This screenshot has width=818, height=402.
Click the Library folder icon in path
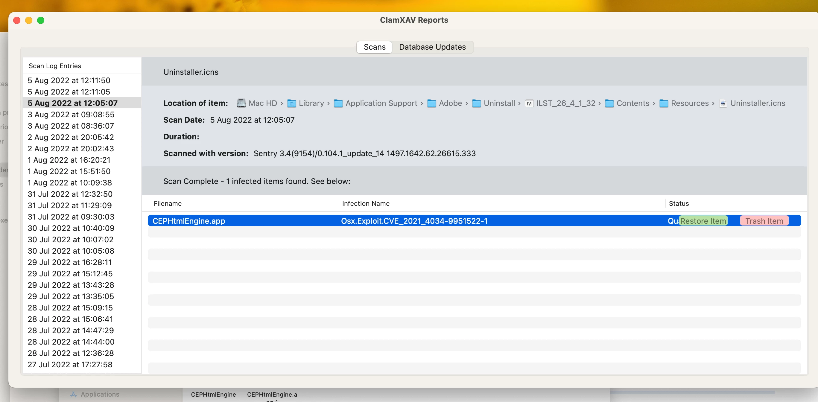pos(291,103)
